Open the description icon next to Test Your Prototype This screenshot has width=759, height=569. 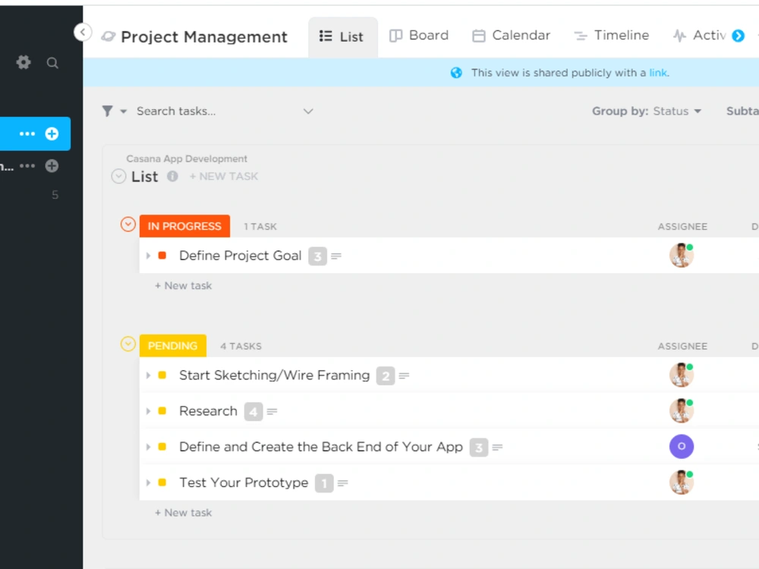click(x=342, y=483)
